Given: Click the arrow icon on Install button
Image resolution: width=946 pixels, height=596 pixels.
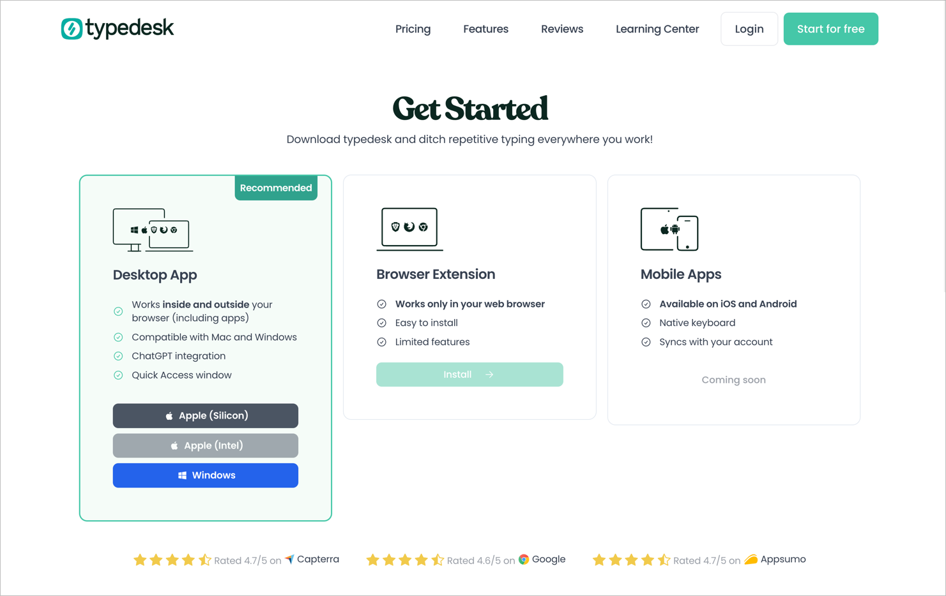Looking at the screenshot, I should [489, 375].
